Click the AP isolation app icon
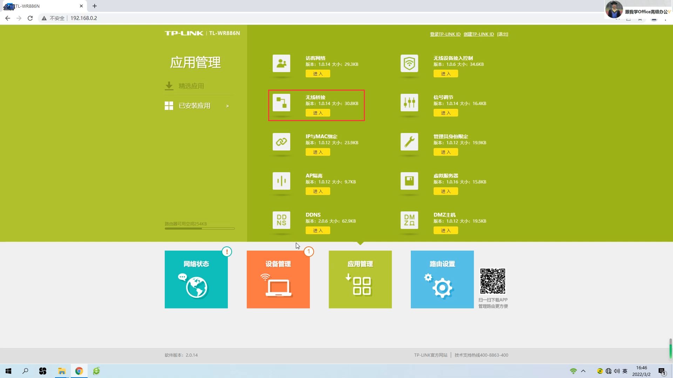 pyautogui.click(x=281, y=181)
